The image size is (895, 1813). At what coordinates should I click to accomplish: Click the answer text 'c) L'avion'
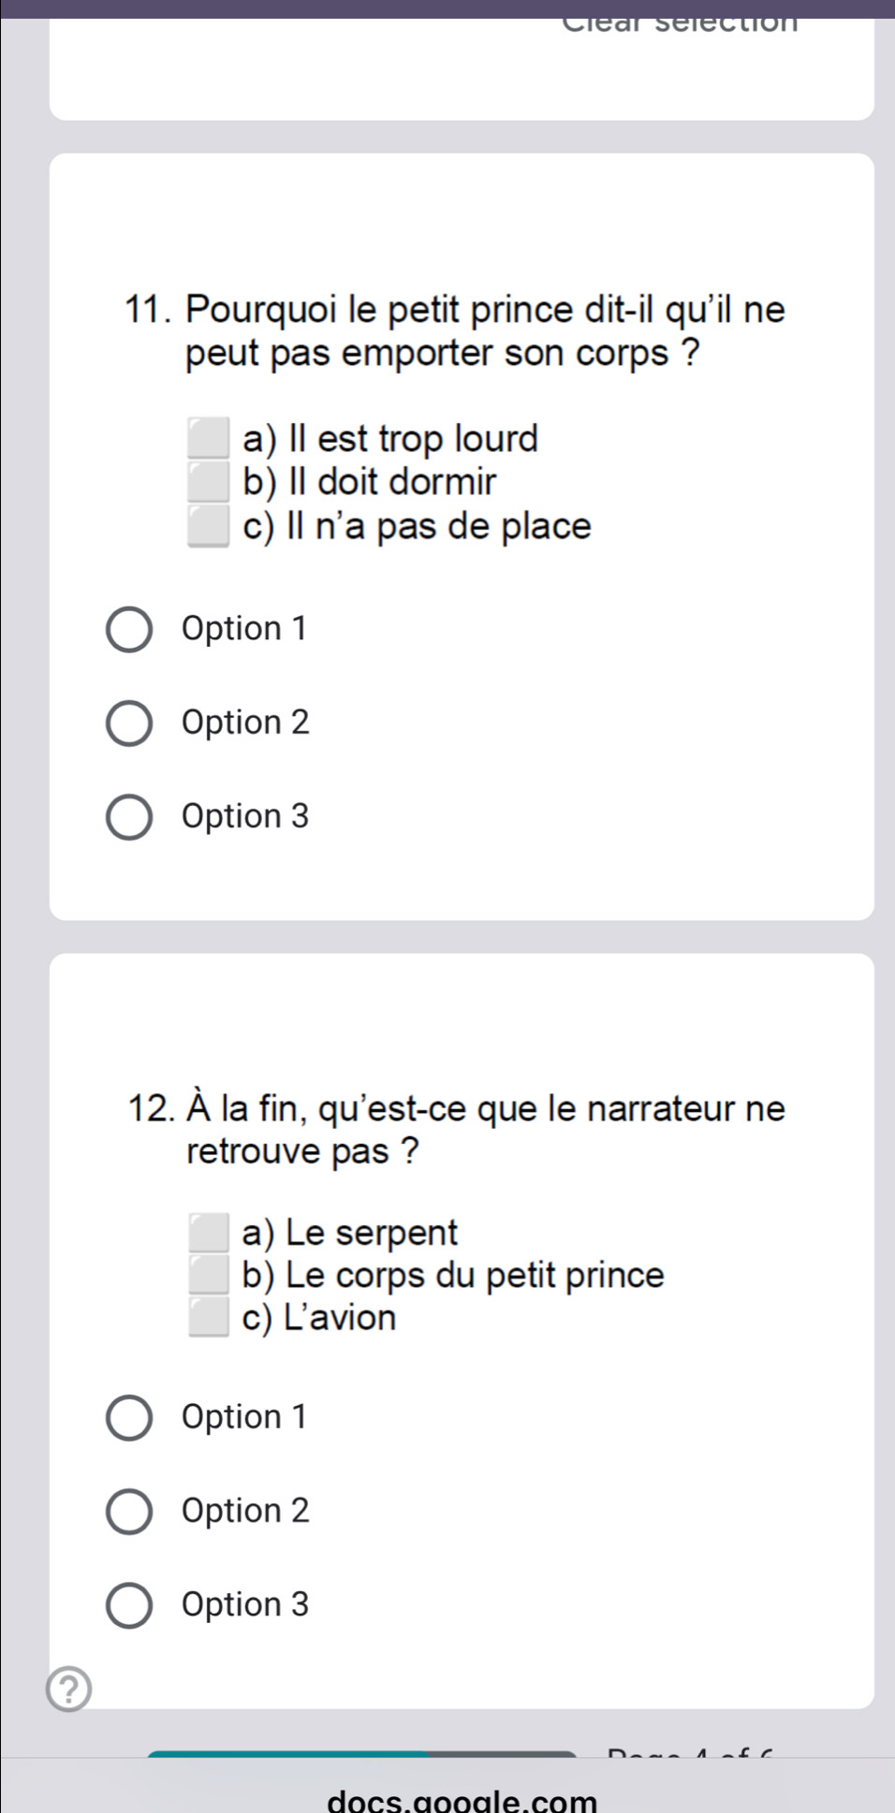tap(318, 1318)
